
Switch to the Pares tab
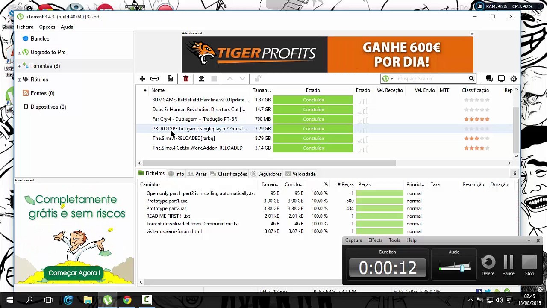(x=197, y=174)
